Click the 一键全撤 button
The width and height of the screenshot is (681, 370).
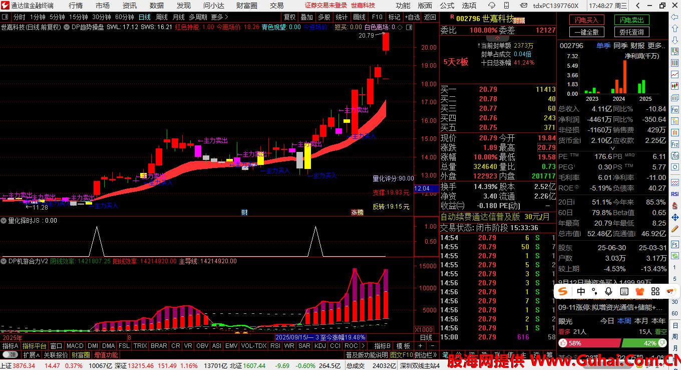[x=586, y=32]
